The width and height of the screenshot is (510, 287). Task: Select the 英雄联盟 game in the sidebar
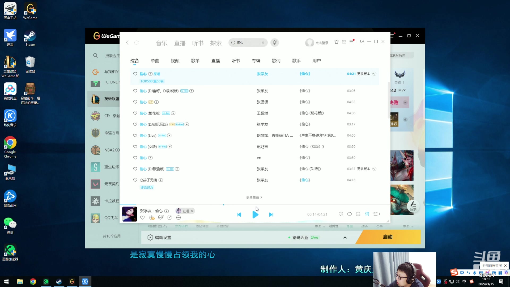[x=106, y=99]
